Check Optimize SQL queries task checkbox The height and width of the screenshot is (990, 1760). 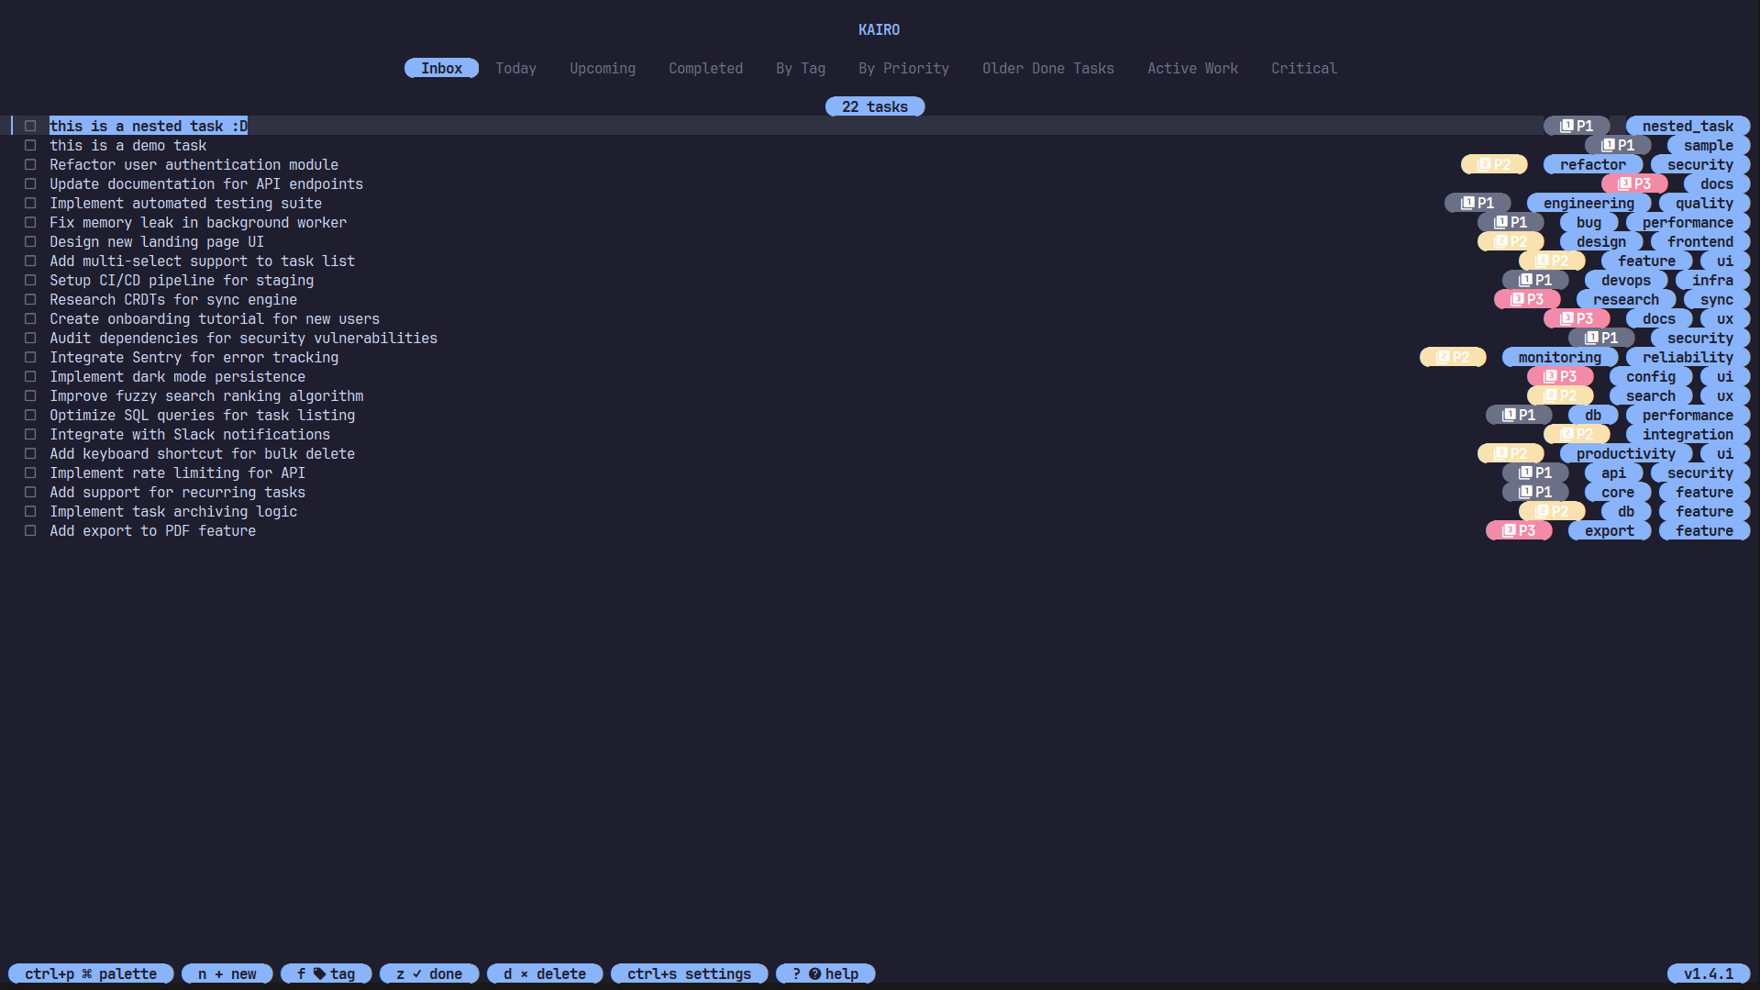click(x=30, y=415)
